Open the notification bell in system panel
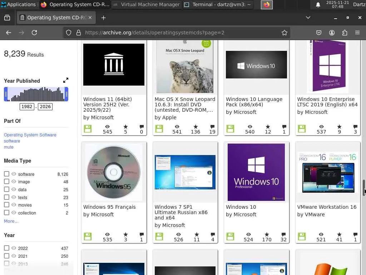 point(318,5)
